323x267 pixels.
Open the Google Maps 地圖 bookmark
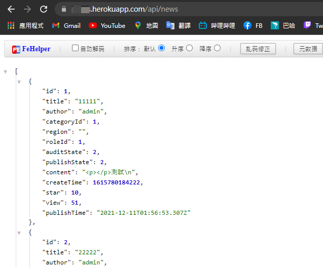pos(147,25)
